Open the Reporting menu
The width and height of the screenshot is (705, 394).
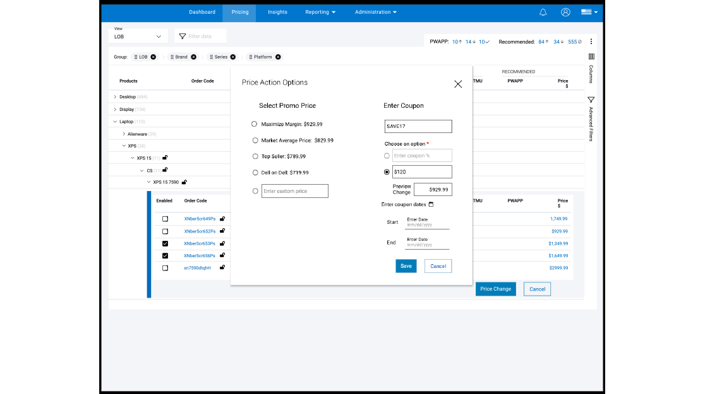[320, 12]
